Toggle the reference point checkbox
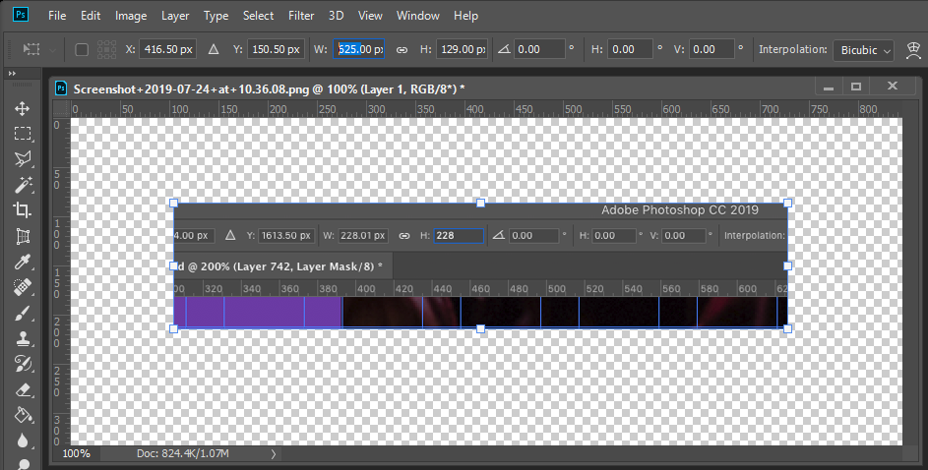 (82, 50)
